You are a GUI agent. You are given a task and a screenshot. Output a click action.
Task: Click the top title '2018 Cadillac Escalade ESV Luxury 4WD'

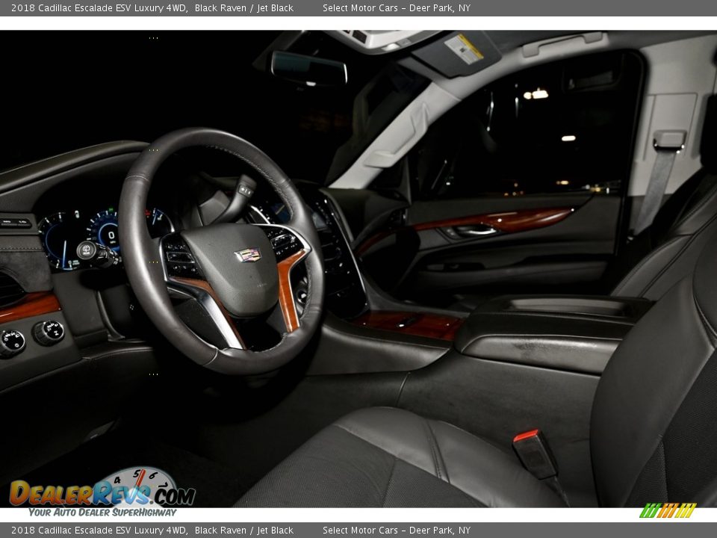click(x=99, y=8)
